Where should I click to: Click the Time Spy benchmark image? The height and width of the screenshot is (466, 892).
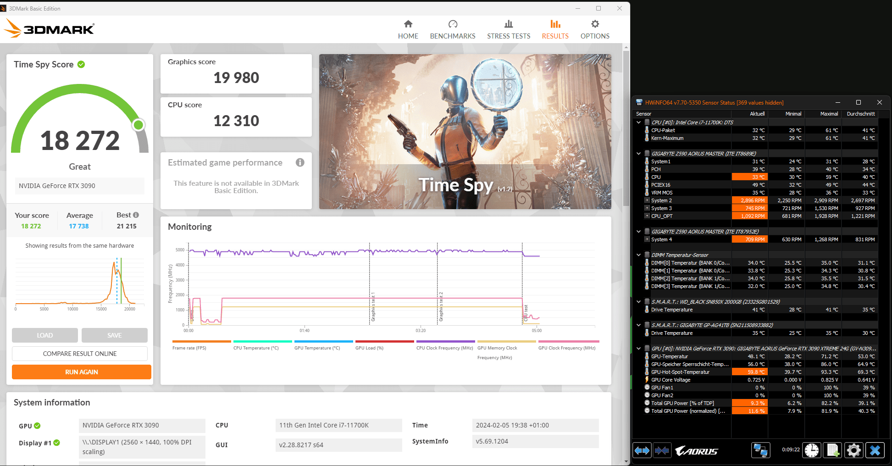(465, 132)
